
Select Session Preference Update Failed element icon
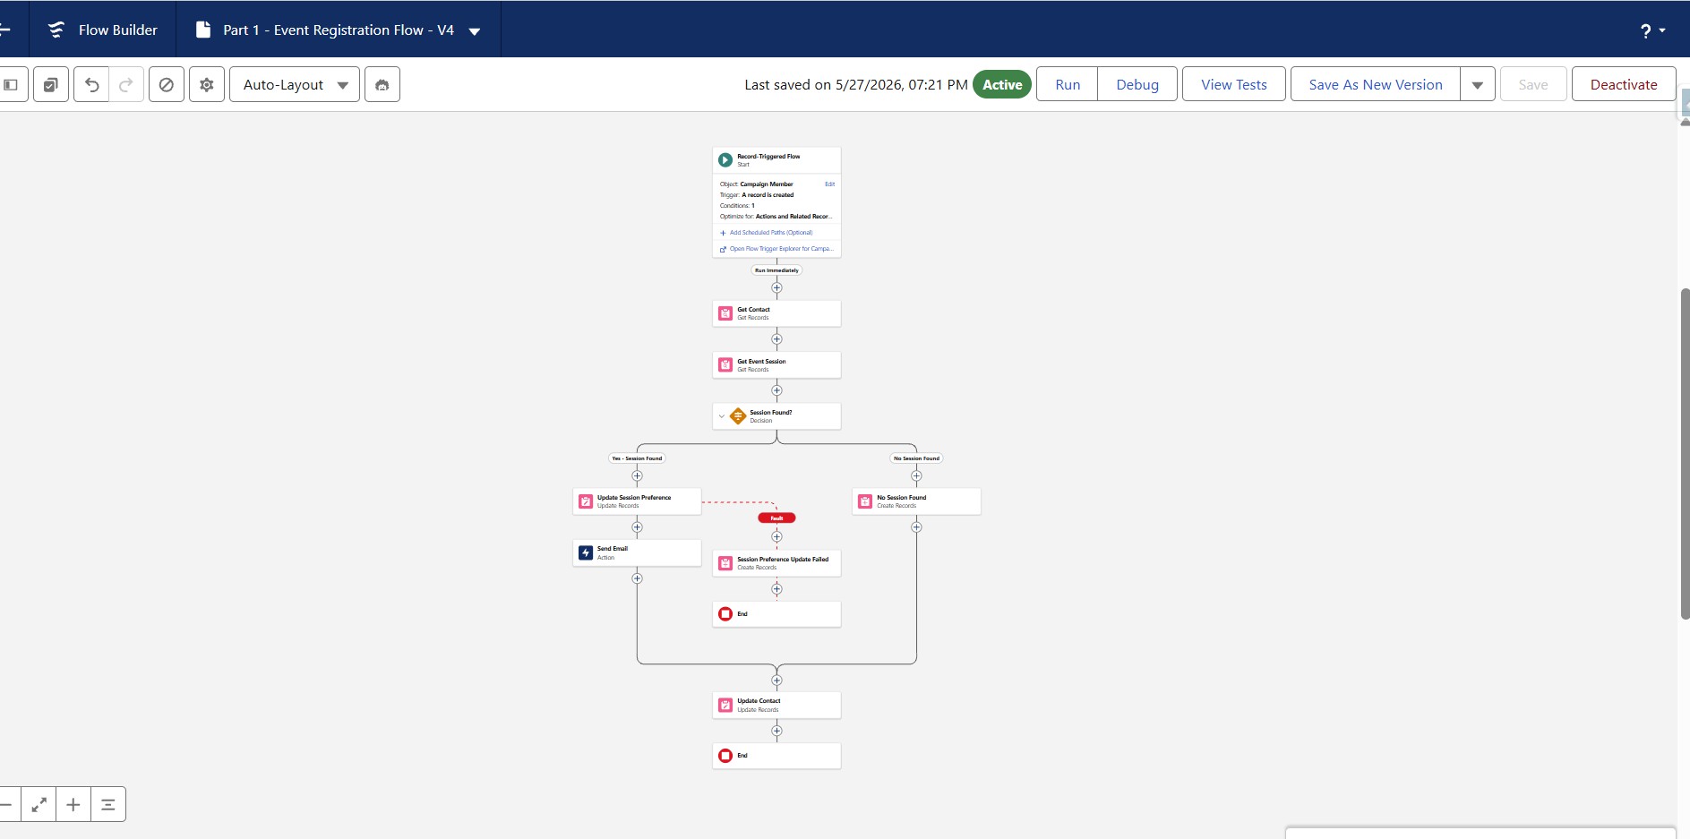pos(725,563)
